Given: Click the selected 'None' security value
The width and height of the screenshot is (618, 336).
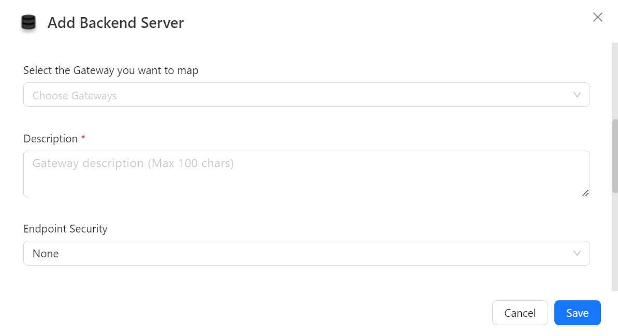Looking at the screenshot, I should click(x=46, y=254).
